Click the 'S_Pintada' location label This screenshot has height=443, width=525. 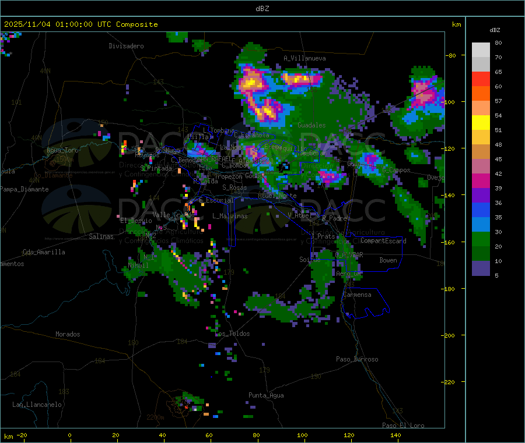coord(156,168)
